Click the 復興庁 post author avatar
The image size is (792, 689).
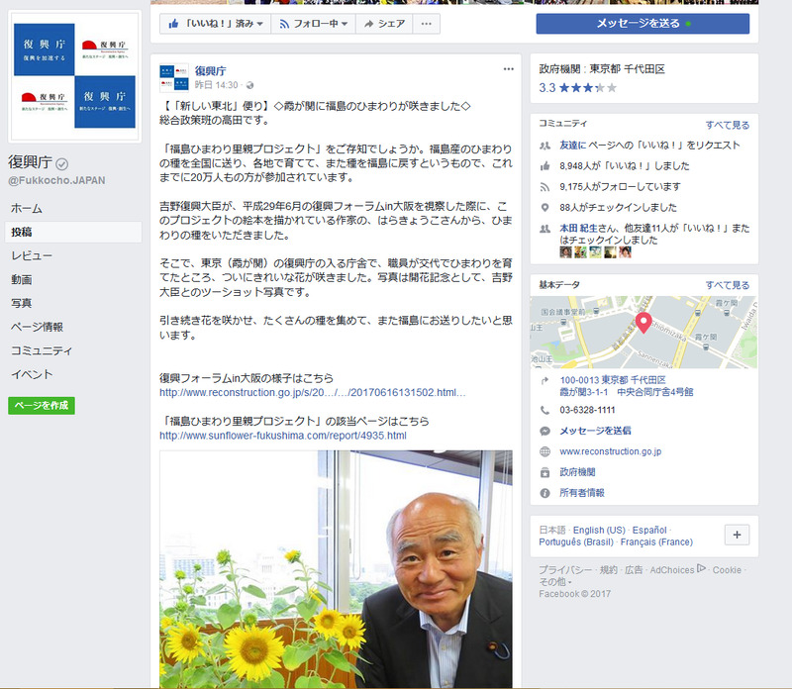(174, 77)
